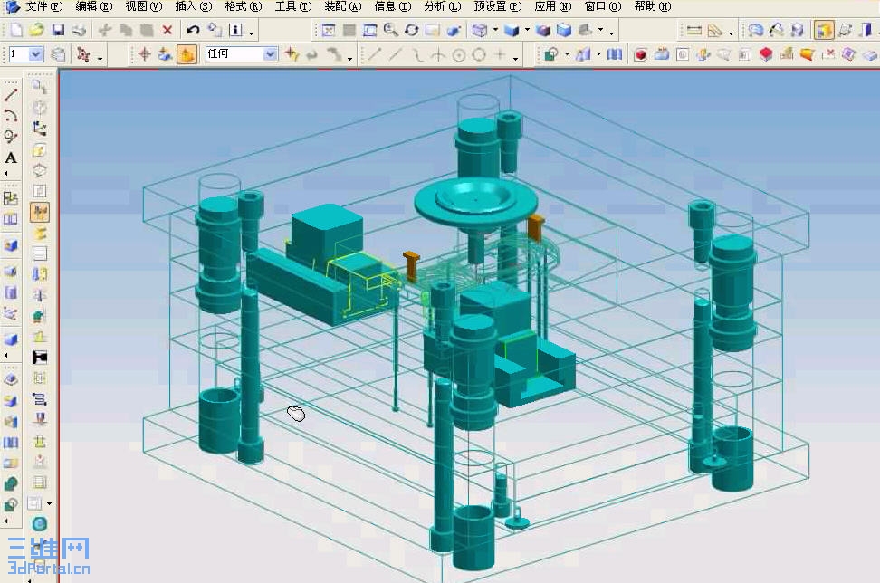Expand arrow beside list icon in left column

click(50, 503)
